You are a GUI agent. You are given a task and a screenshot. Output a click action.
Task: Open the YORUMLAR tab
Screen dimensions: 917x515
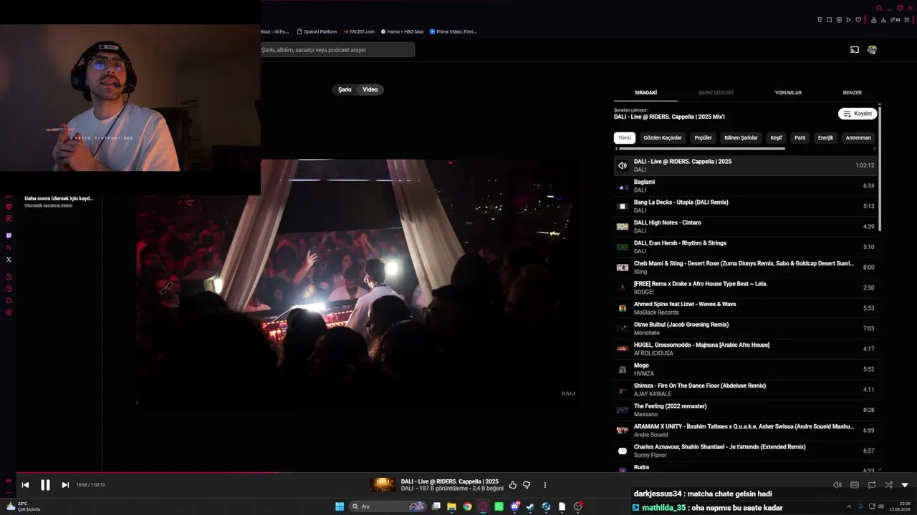click(x=788, y=93)
